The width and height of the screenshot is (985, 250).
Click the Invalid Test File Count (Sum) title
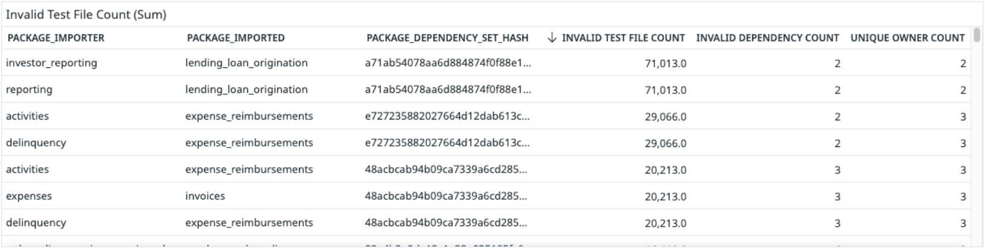pyautogui.click(x=86, y=15)
